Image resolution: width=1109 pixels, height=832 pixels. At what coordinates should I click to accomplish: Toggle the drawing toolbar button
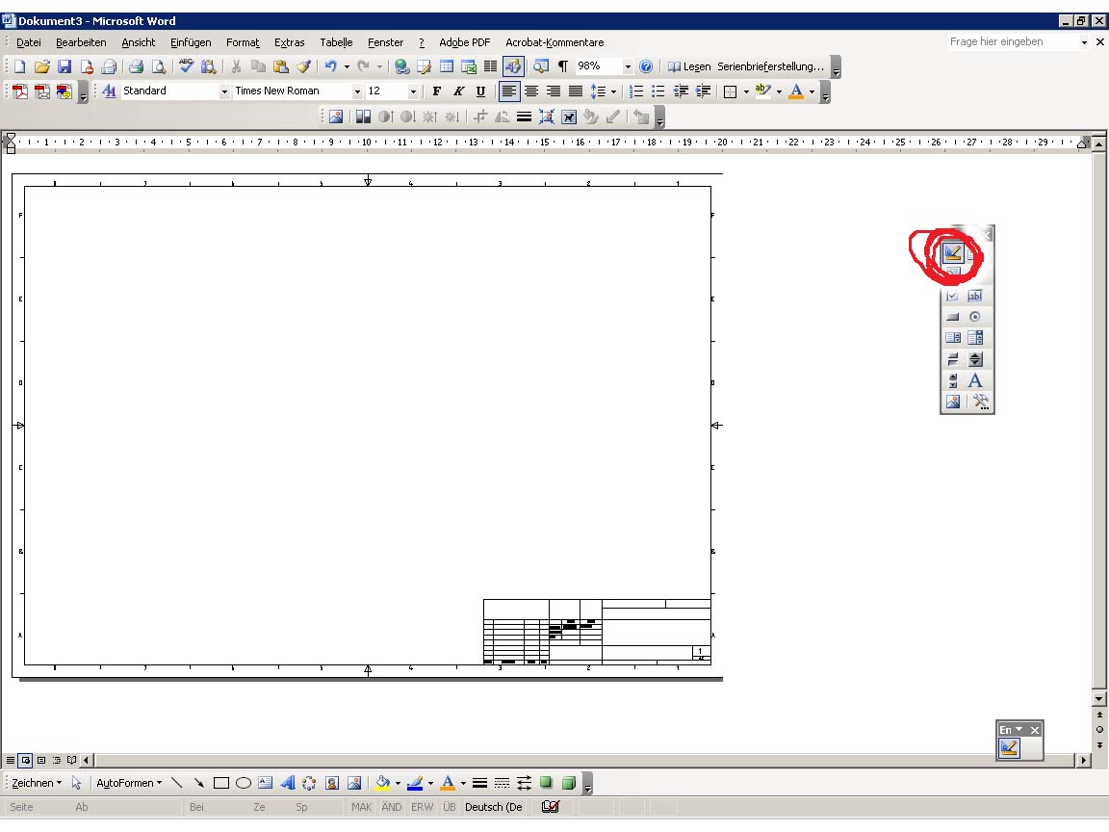click(513, 66)
